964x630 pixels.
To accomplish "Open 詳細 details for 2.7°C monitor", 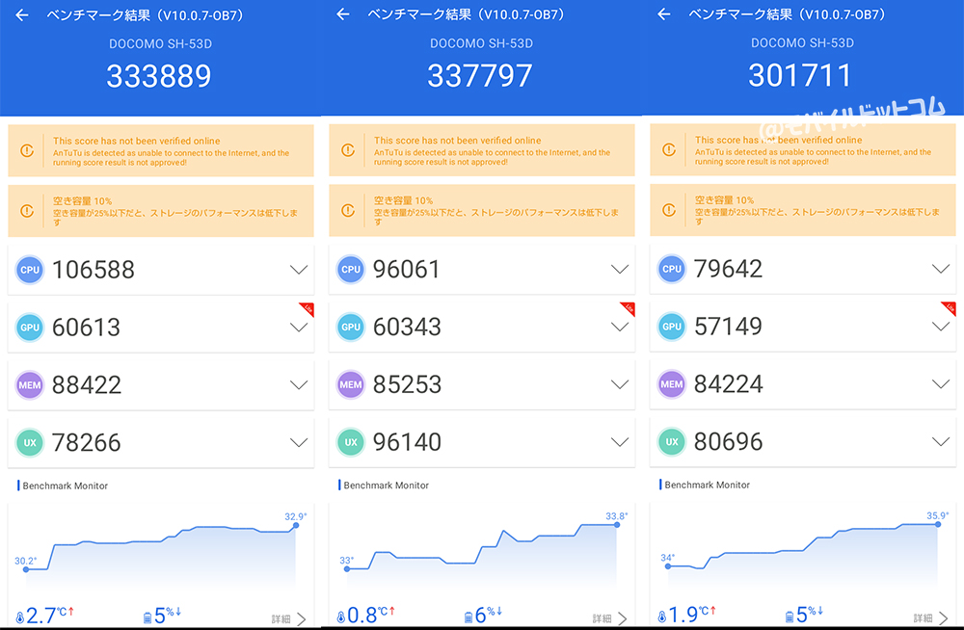I will coord(289,619).
